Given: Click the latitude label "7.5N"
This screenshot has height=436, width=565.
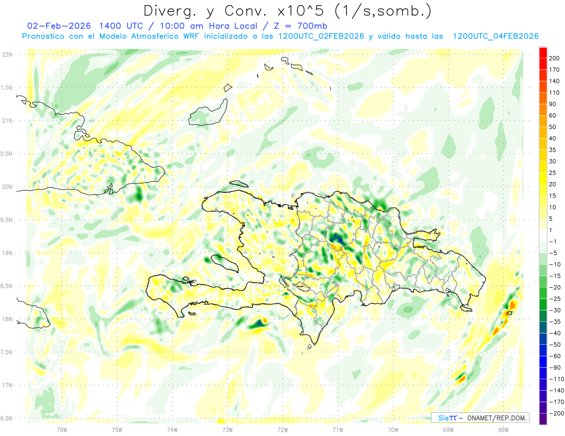Looking at the screenshot, I should [x=7, y=352].
